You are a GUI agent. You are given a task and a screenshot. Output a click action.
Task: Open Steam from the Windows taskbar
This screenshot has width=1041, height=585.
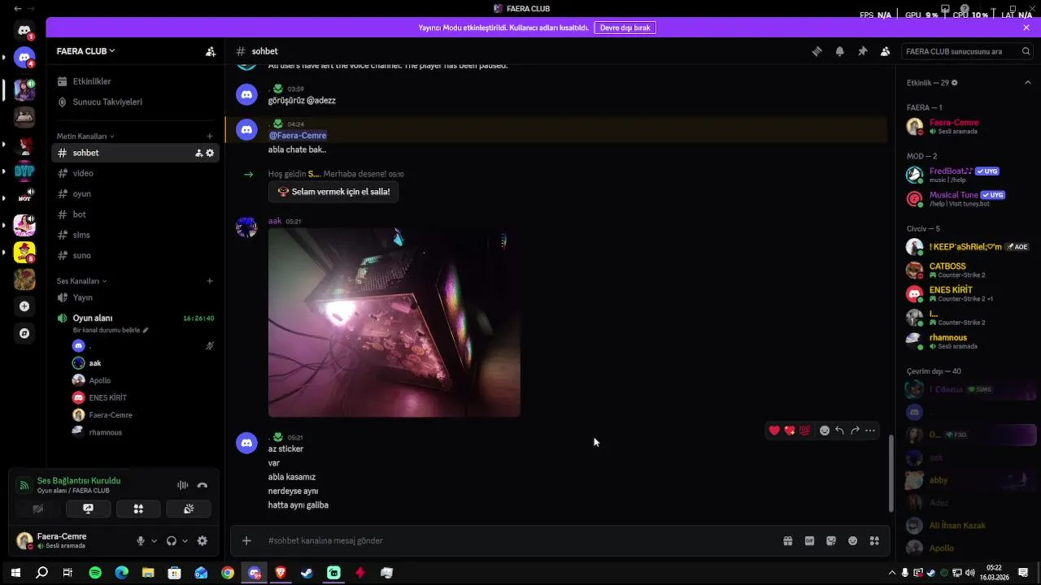pyautogui.click(x=307, y=573)
